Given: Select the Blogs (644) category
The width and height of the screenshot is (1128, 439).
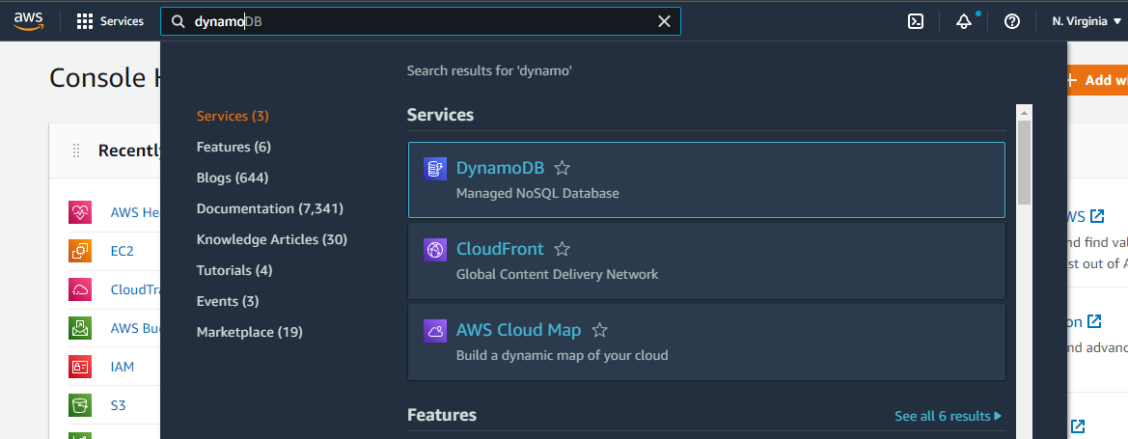Looking at the screenshot, I should point(233,178).
